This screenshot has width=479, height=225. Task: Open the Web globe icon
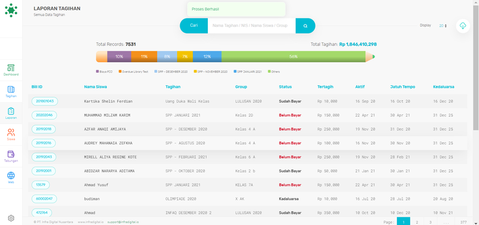[x=11, y=175]
